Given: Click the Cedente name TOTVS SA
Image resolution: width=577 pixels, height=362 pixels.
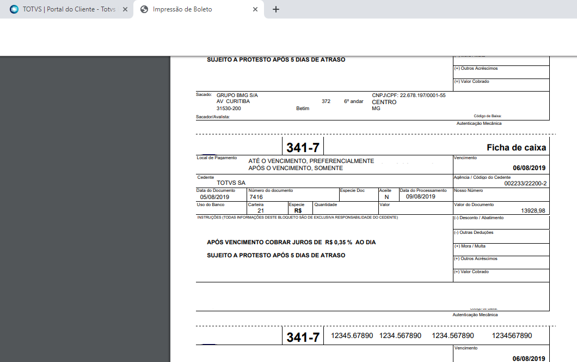Looking at the screenshot, I should pyautogui.click(x=231, y=183).
